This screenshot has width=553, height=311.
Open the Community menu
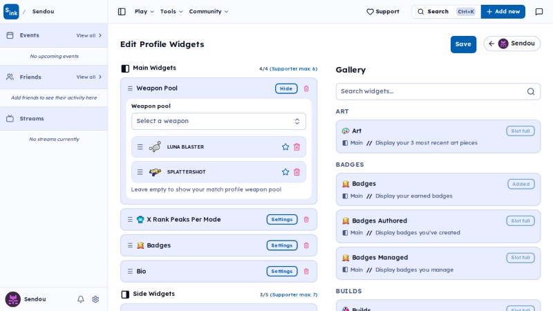click(209, 12)
